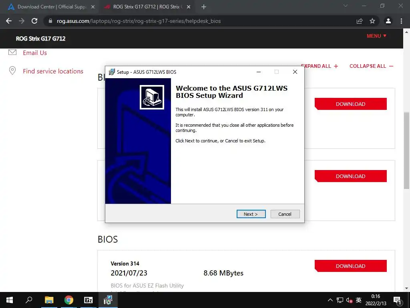Open the notification center icon
The width and height of the screenshot is (410, 308).
(x=397, y=300)
